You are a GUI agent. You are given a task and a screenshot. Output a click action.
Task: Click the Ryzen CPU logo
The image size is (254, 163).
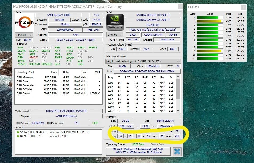(25, 22)
